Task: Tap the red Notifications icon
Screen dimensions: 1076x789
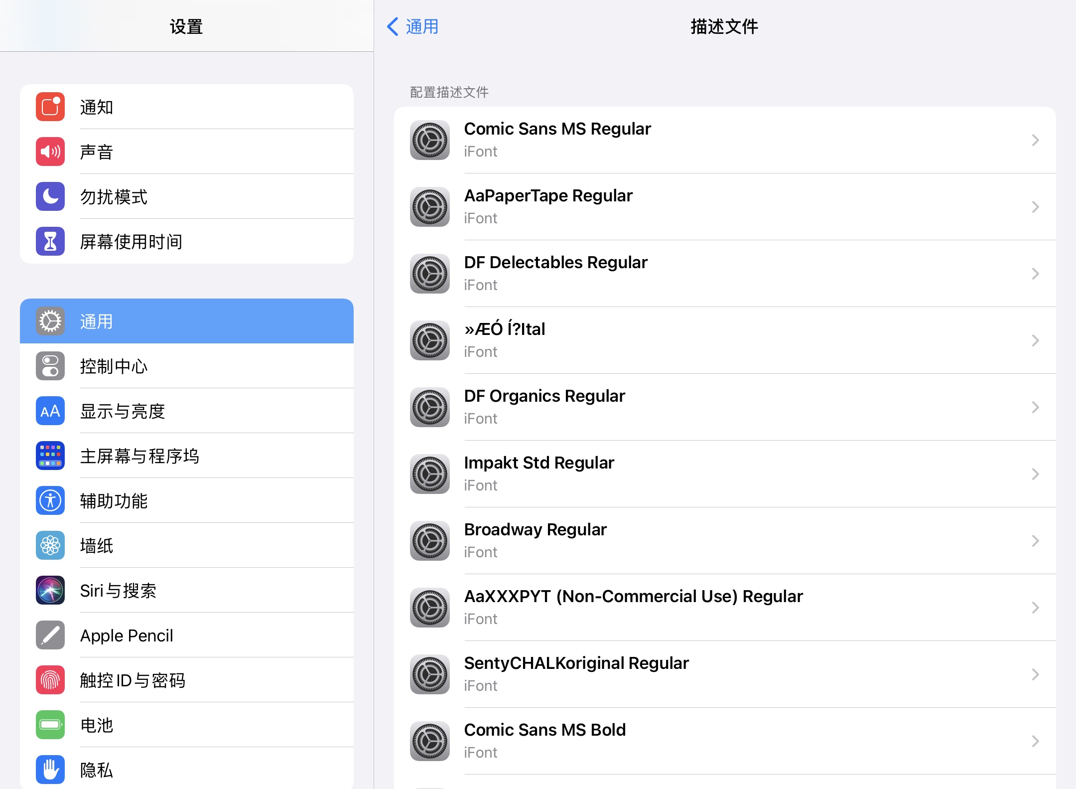Action: click(50, 107)
